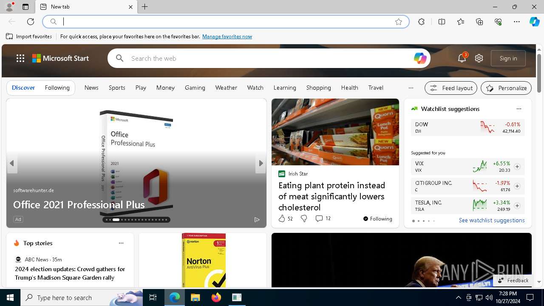
Task: Open the plant protein cholesterol headline
Action: click(x=331, y=196)
